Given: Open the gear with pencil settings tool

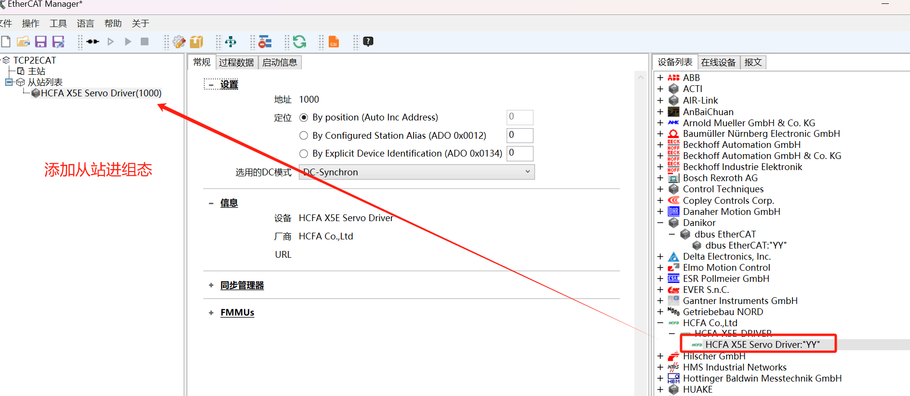Looking at the screenshot, I should tap(179, 42).
